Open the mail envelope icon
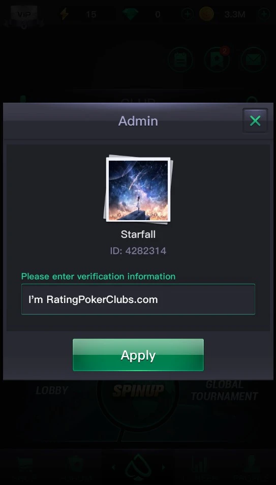Viewport: 276px width, 485px height. tap(254, 59)
